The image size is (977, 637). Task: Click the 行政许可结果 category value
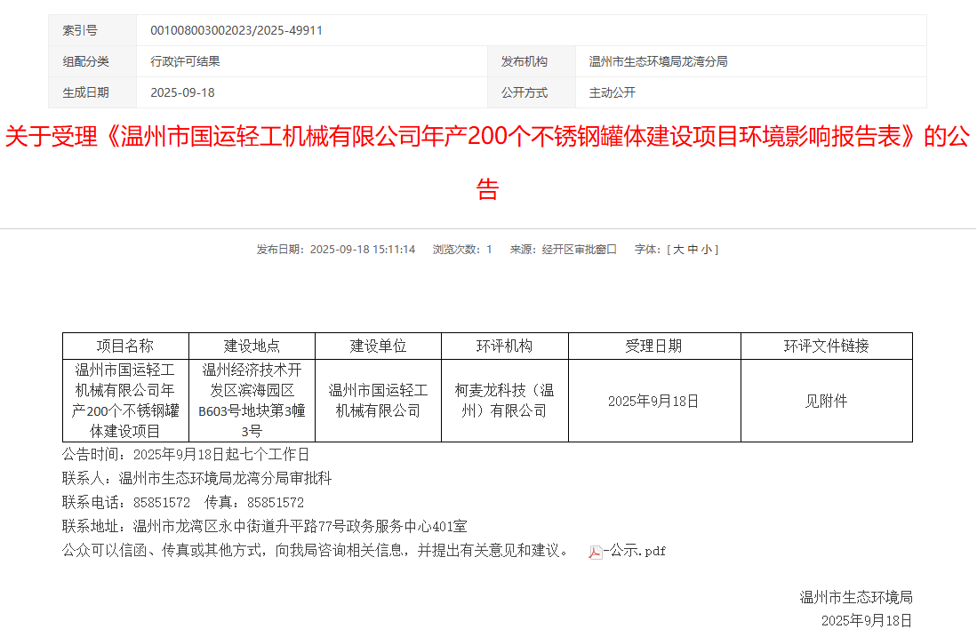point(185,61)
